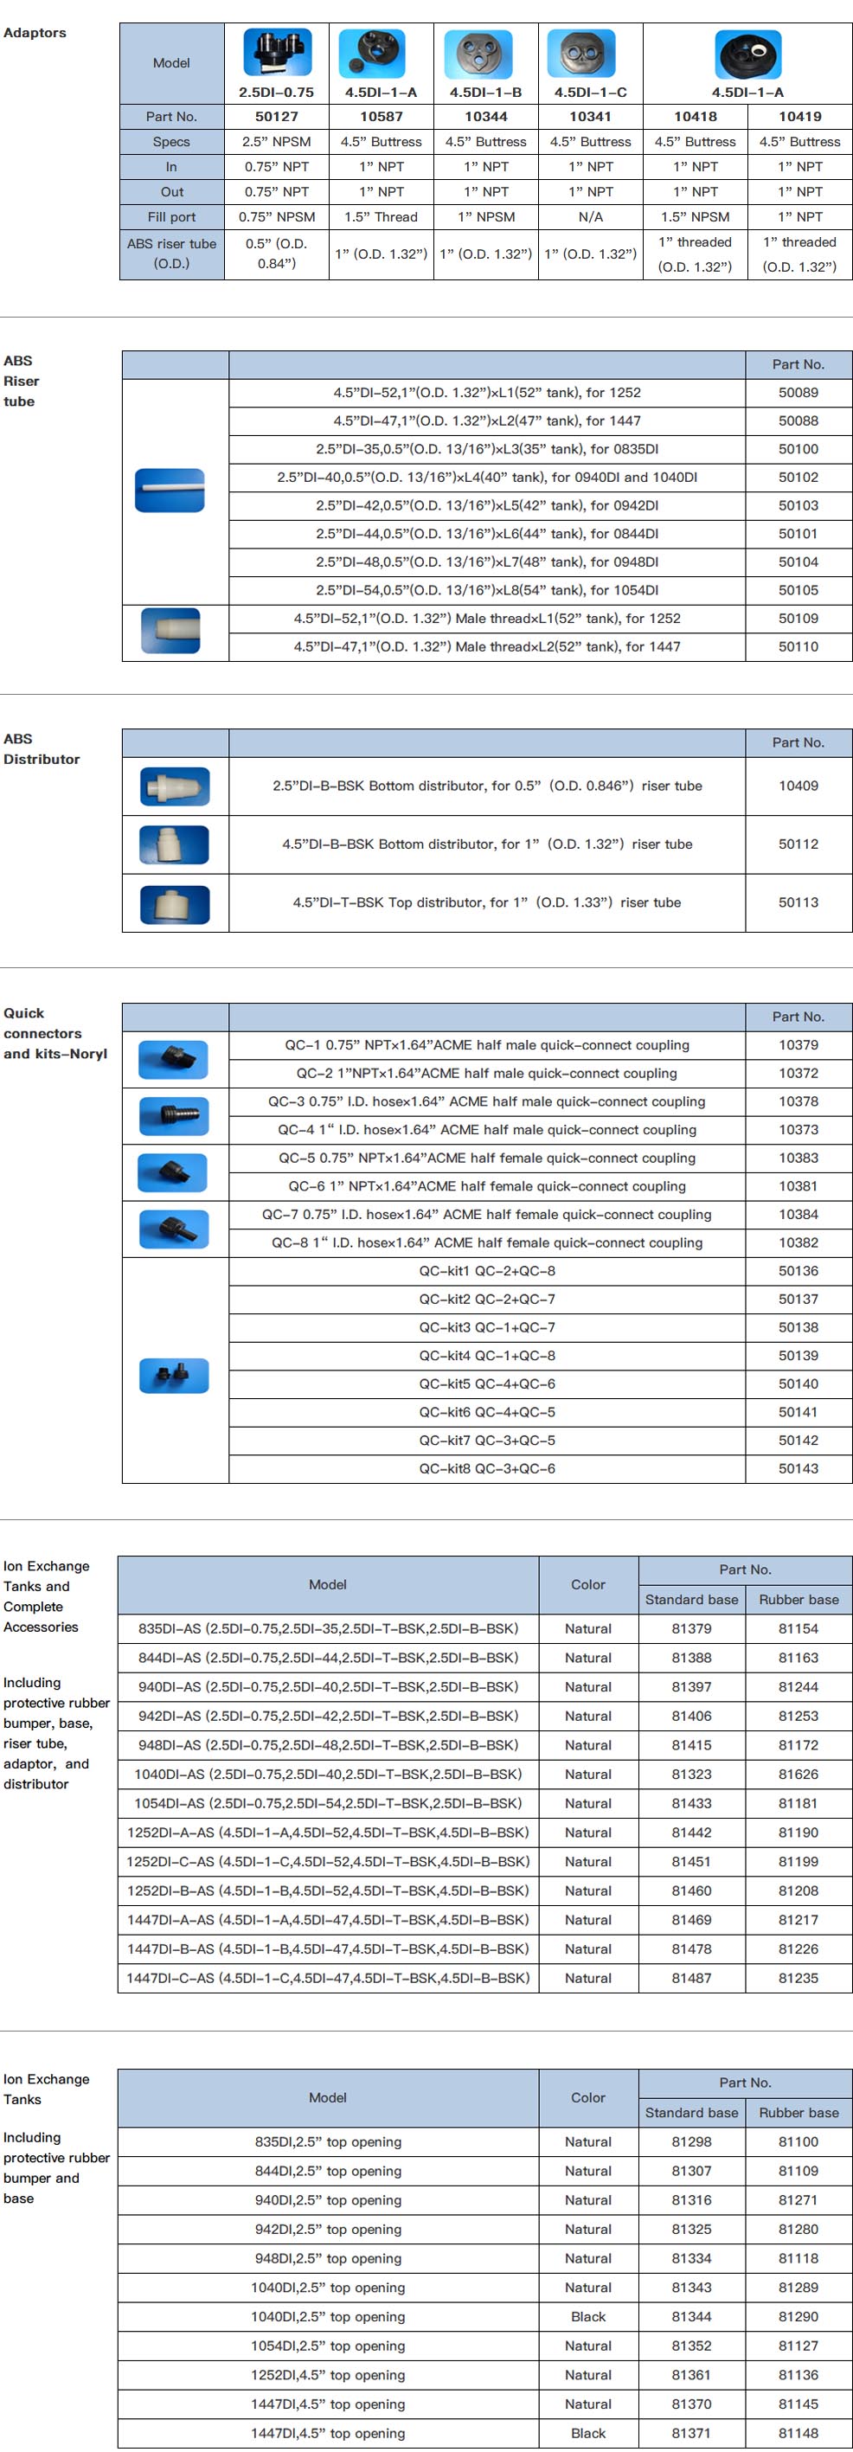Click the QC-1 NPT male coupling image
The image size is (853, 2452).
pos(173,1058)
